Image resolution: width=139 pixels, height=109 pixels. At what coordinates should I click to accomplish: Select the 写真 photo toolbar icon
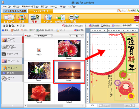pos(35,18)
